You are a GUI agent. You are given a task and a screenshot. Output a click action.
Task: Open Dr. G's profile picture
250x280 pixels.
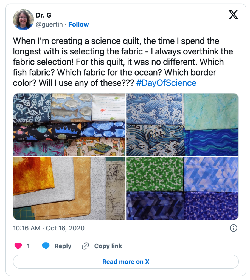tap(23, 19)
